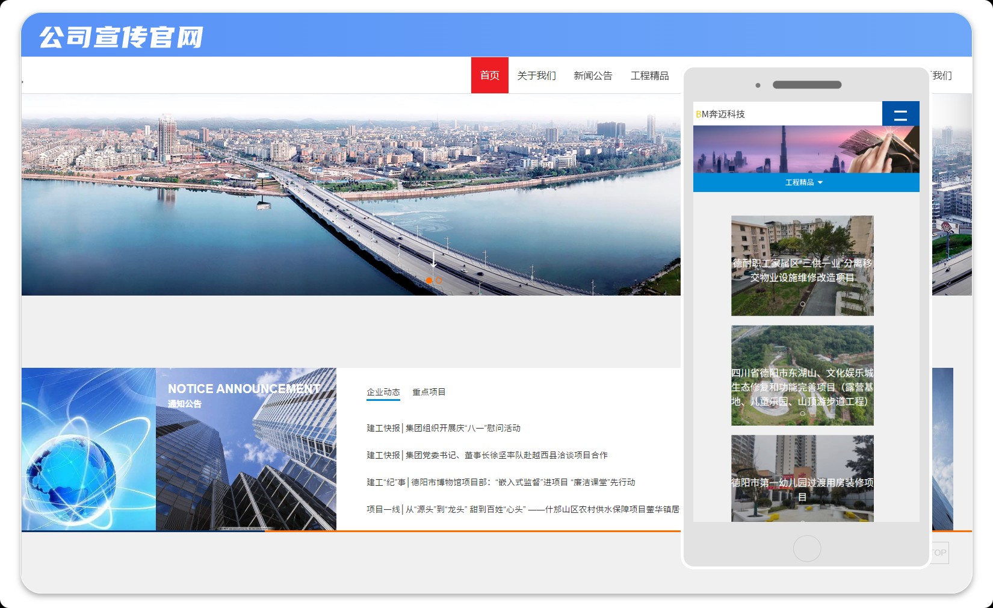
Task: Click the NOTICE ANNOUNCEMENT 通知公告 image
Action: coord(246,449)
